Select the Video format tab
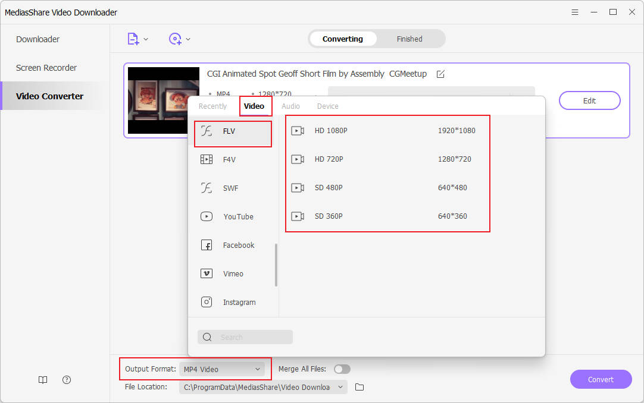Viewport: 644px width, 403px height. (x=254, y=106)
